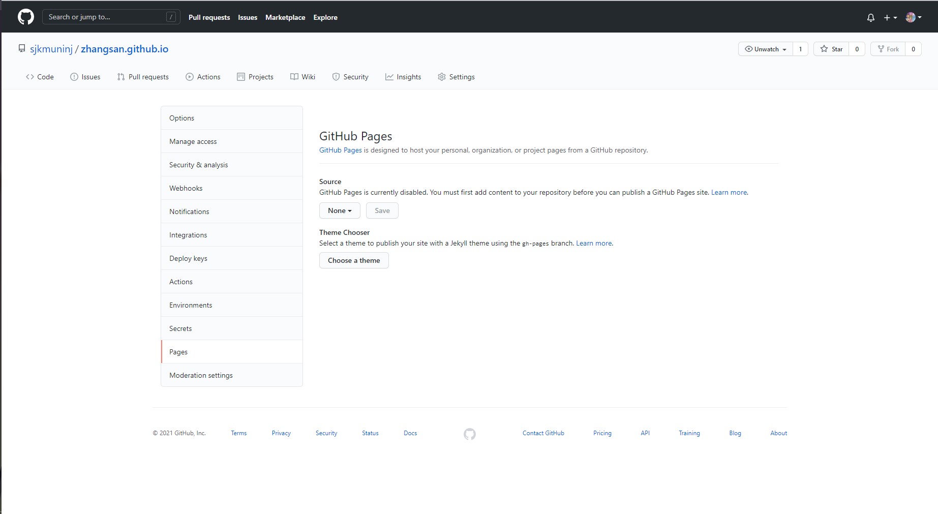938x514 pixels.
Task: Open the notifications bell
Action: tap(871, 17)
